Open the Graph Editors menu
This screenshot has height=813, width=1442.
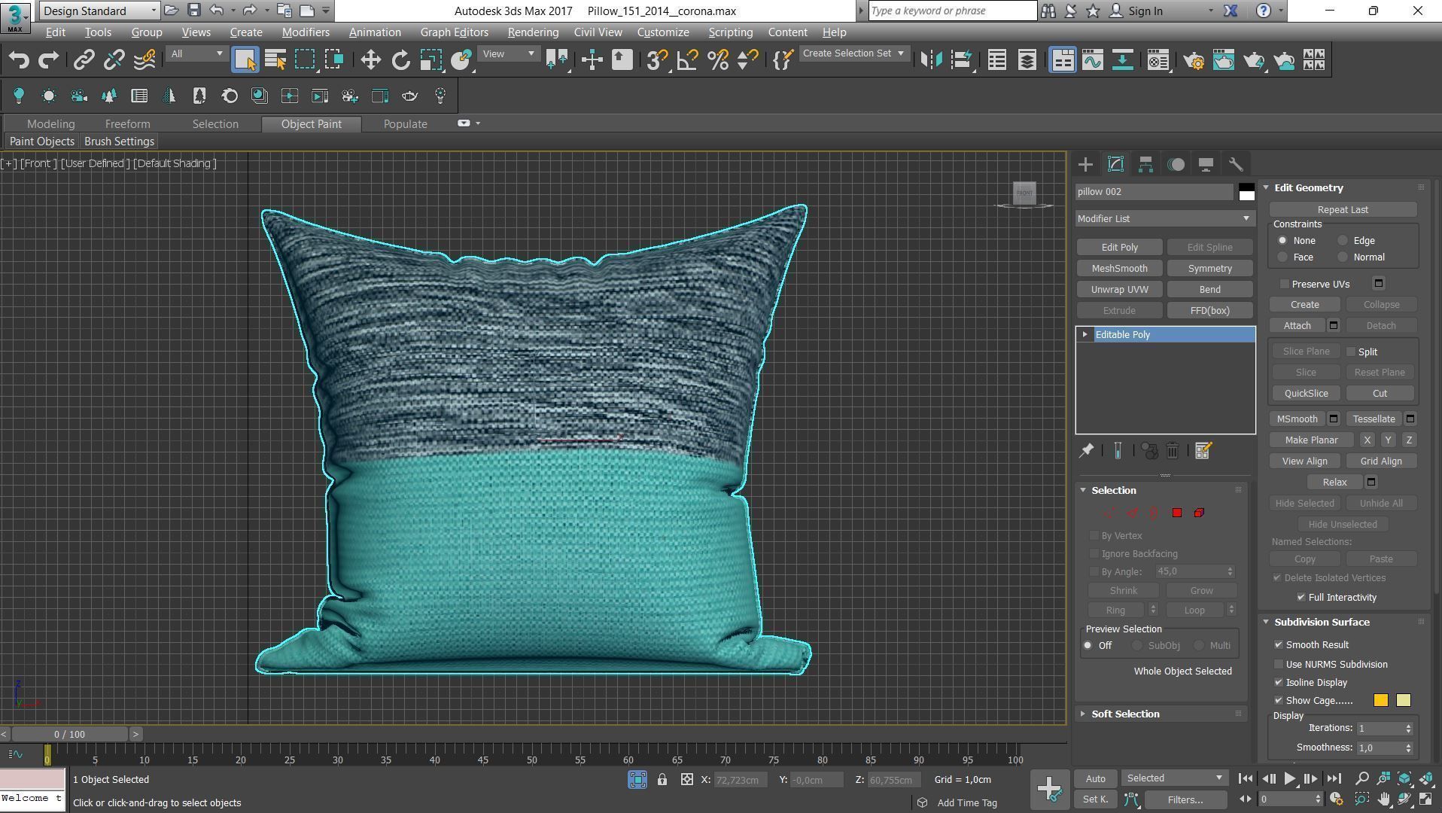click(454, 32)
